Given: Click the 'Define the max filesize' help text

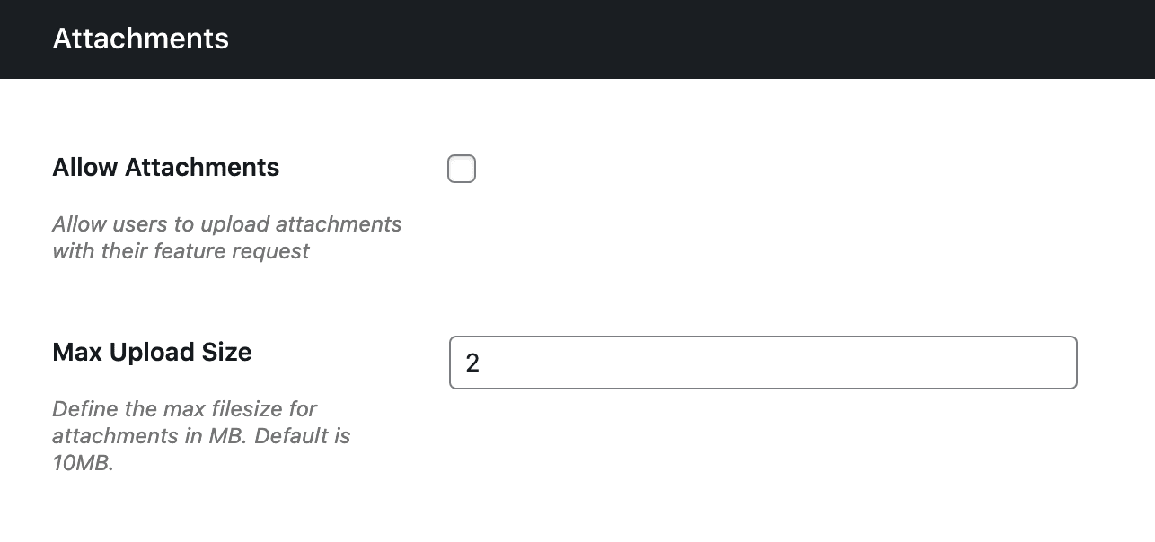Looking at the screenshot, I should tap(184, 409).
